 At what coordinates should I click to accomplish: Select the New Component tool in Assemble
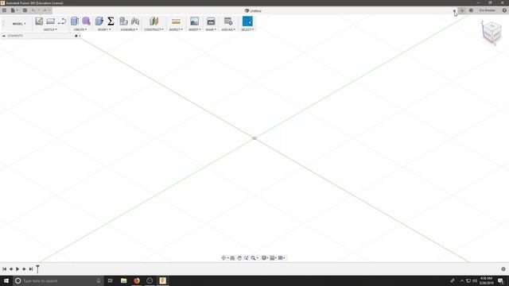pos(123,21)
